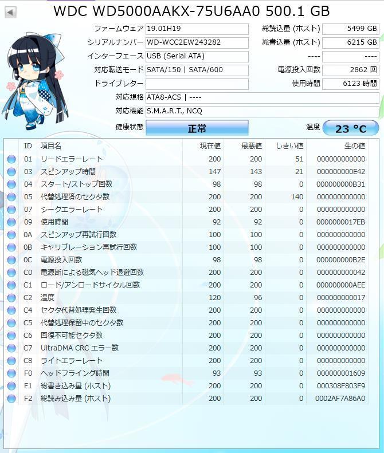Click the status icon for ID C8

[x=11, y=361]
